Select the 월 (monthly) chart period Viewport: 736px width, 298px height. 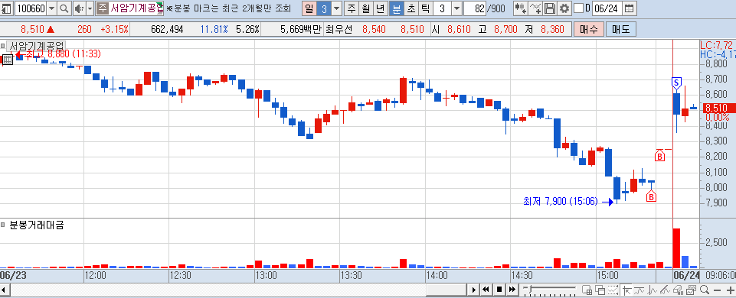[x=366, y=8]
